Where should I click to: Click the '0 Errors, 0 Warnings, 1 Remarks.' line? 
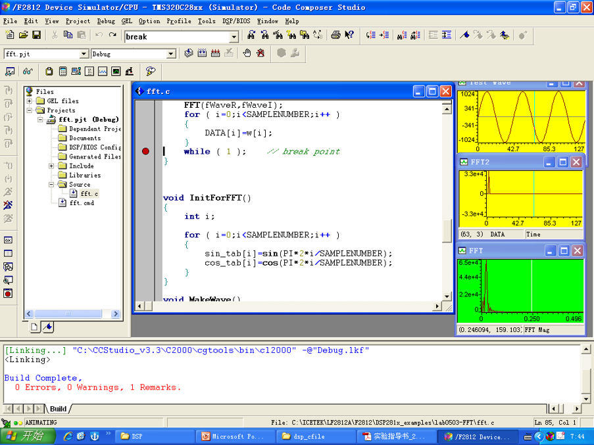98,387
